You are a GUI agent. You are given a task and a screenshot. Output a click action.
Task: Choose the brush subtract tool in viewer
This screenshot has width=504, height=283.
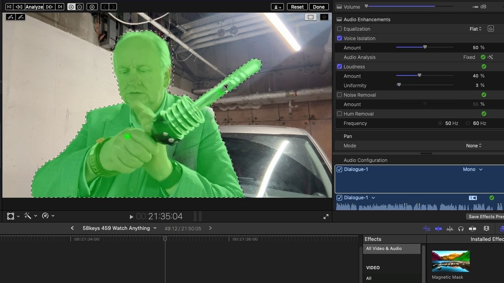[20, 17]
